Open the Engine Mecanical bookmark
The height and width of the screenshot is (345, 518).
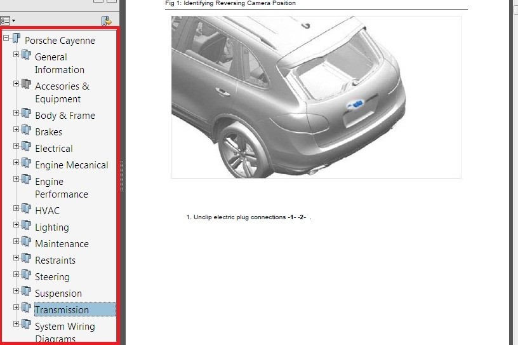tap(72, 165)
